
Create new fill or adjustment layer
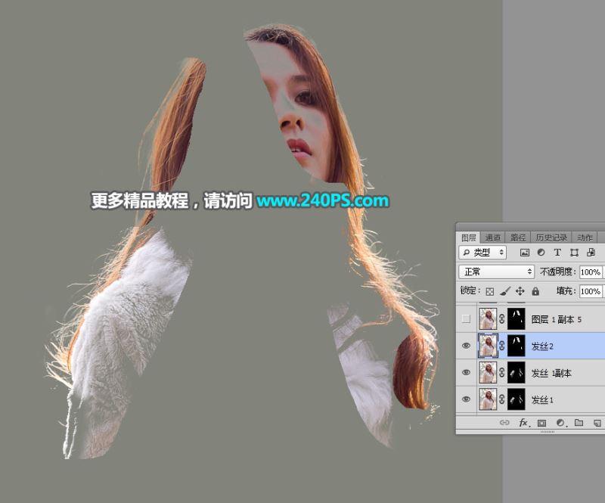pyautogui.click(x=560, y=423)
